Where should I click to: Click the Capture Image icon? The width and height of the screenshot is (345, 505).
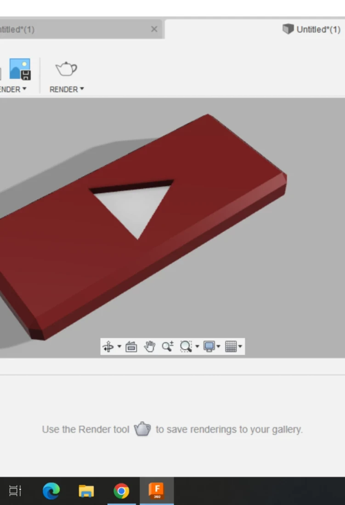20,69
